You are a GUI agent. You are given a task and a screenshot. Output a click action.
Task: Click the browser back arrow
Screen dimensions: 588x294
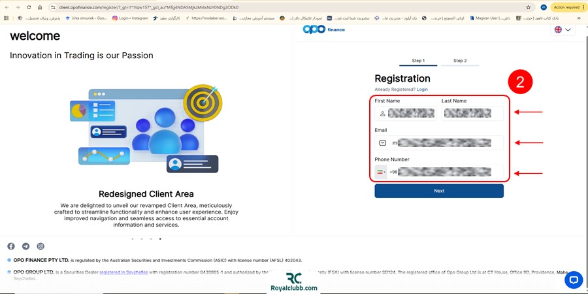pyautogui.click(x=7, y=7)
